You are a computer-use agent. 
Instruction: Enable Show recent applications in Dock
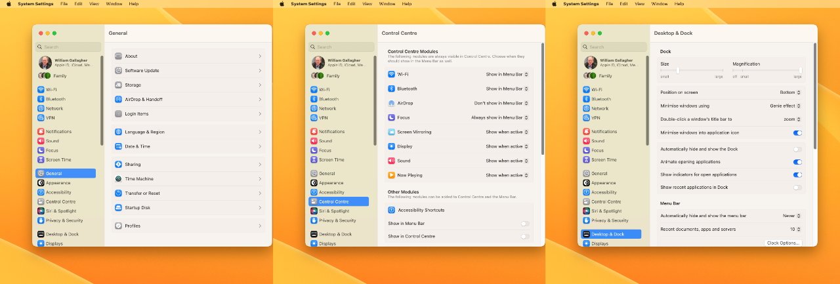797,188
